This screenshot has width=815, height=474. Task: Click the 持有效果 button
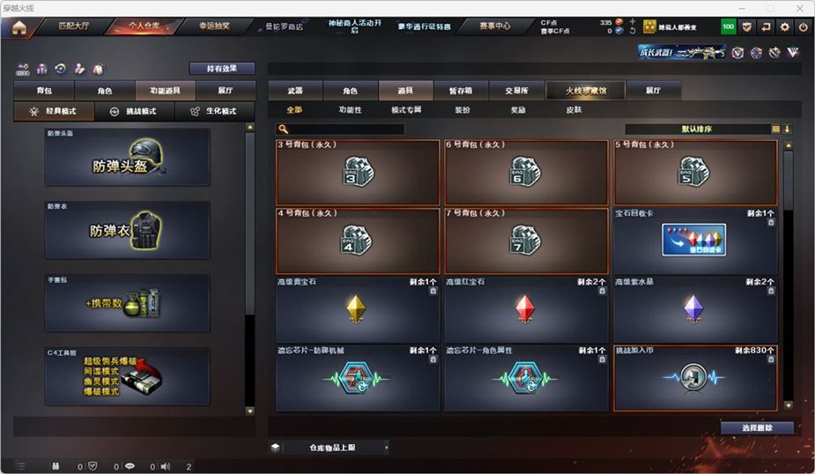(222, 69)
